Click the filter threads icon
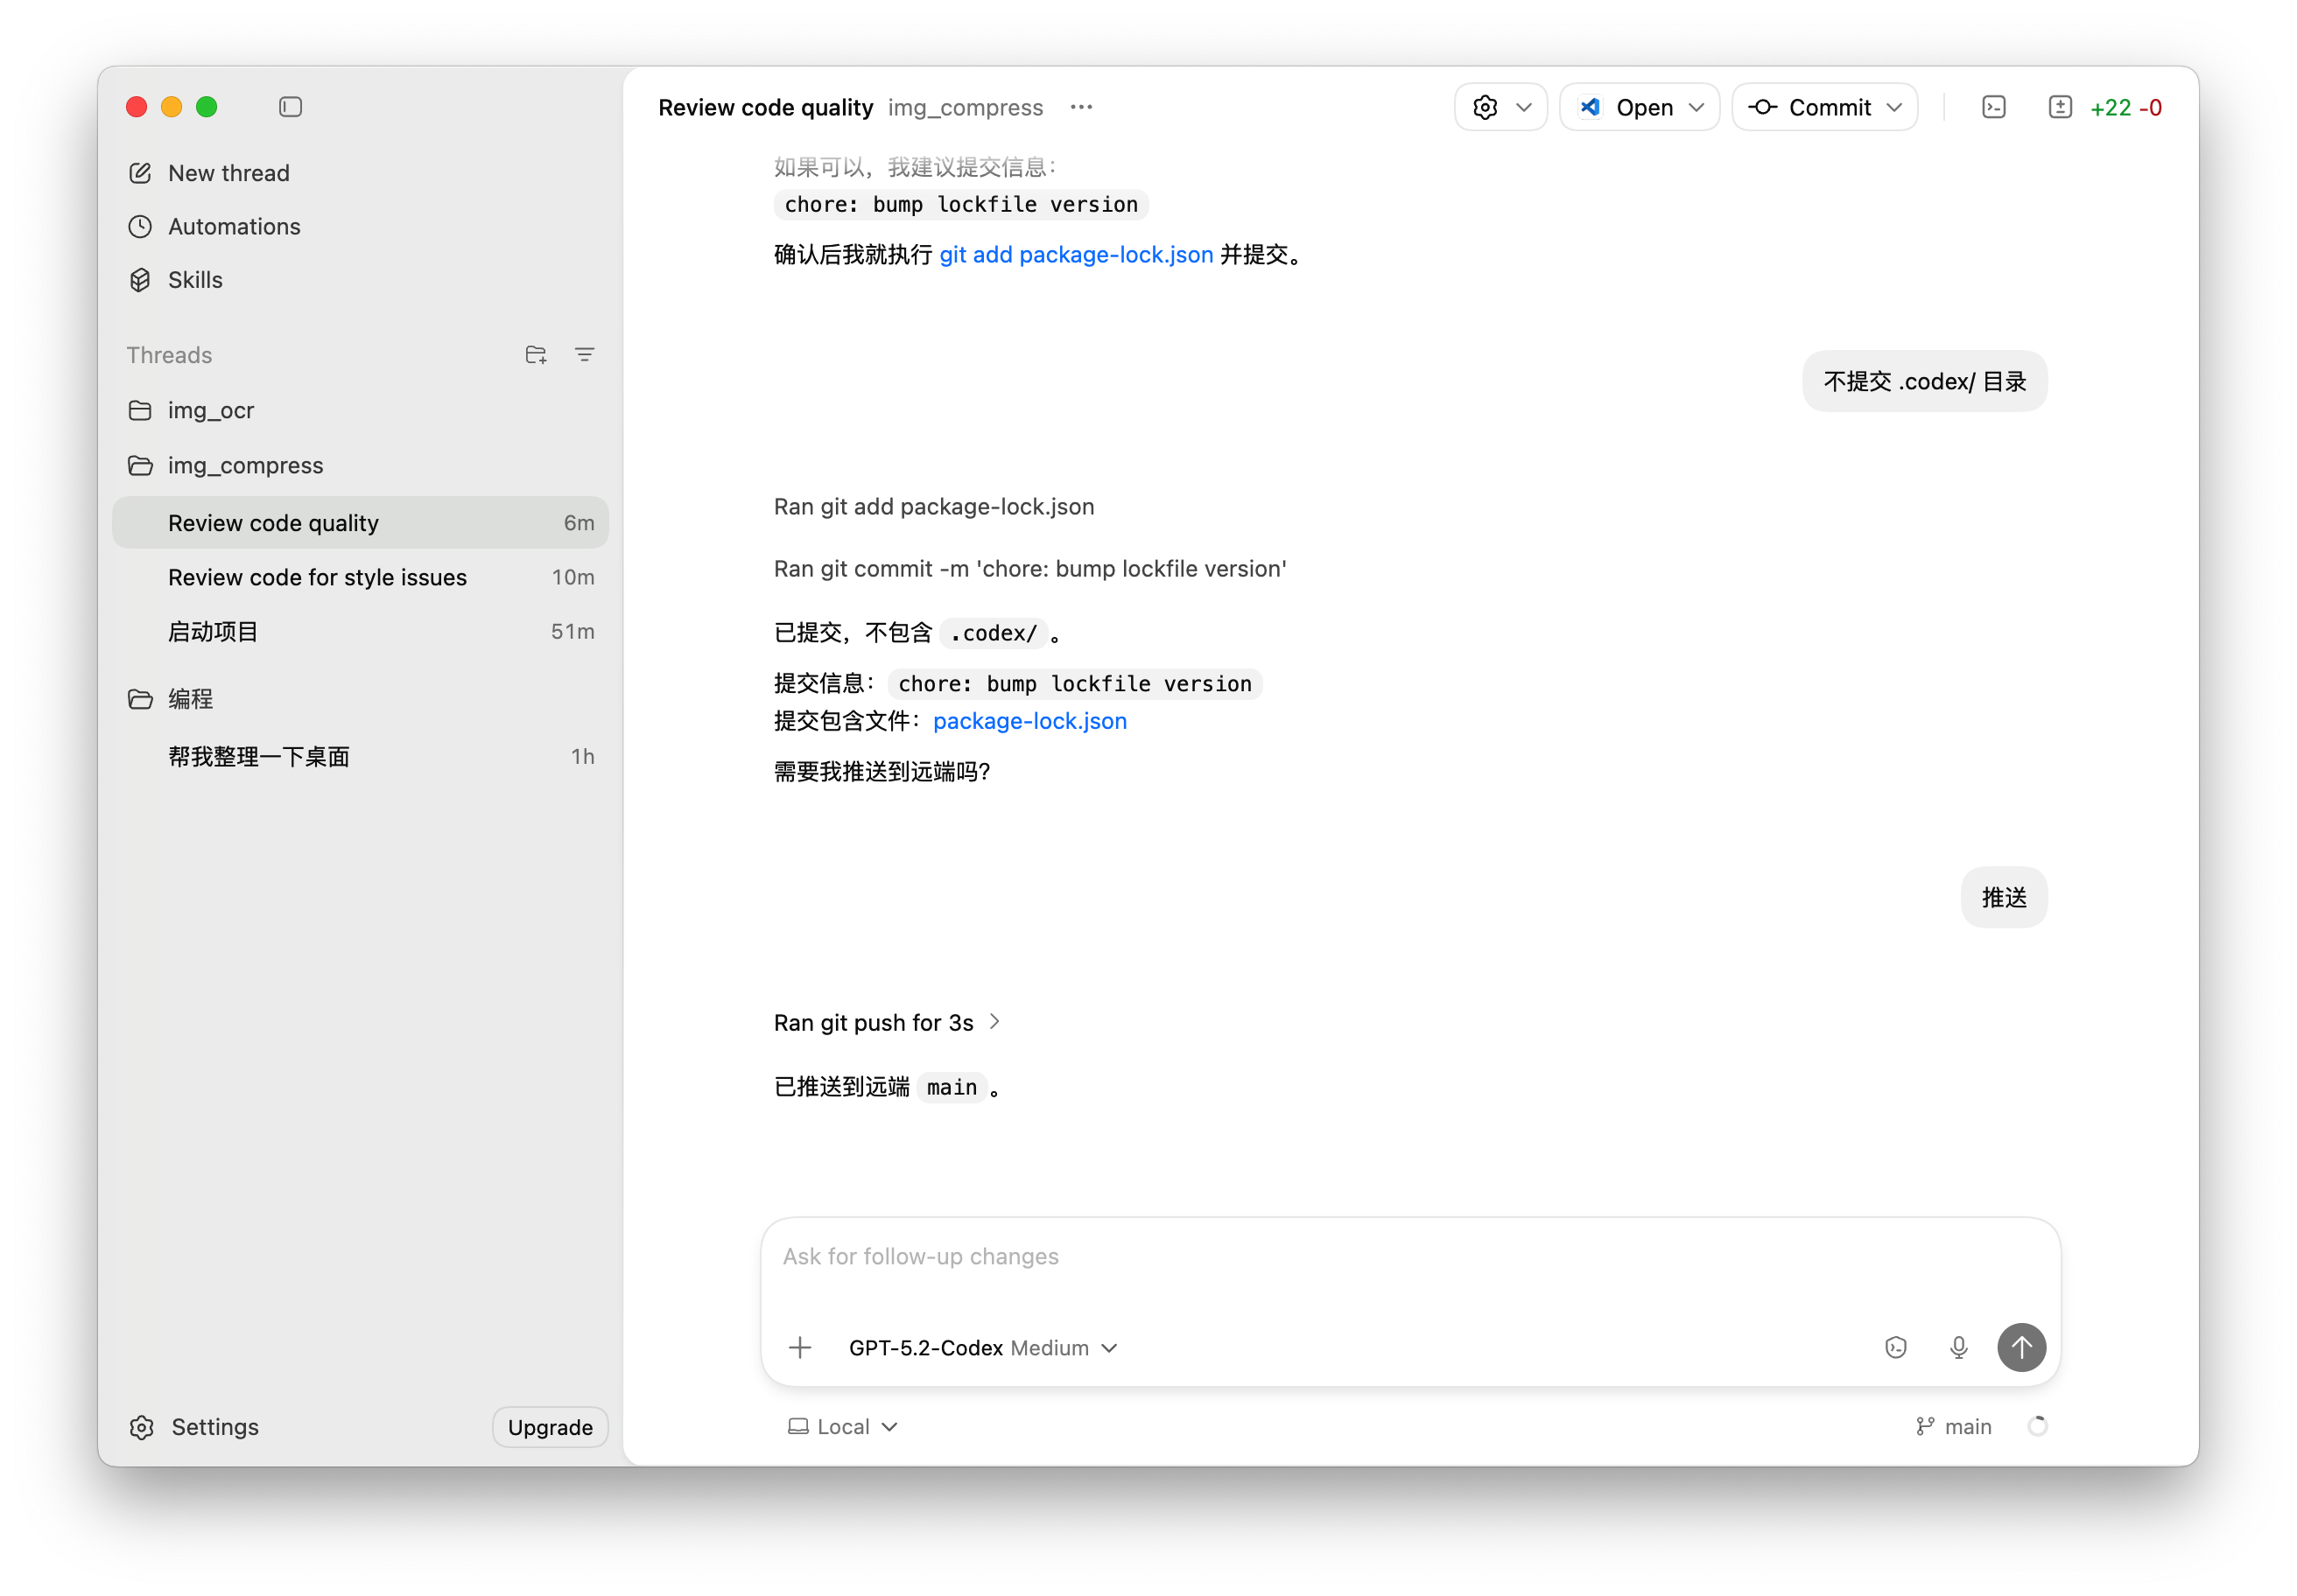 click(584, 355)
